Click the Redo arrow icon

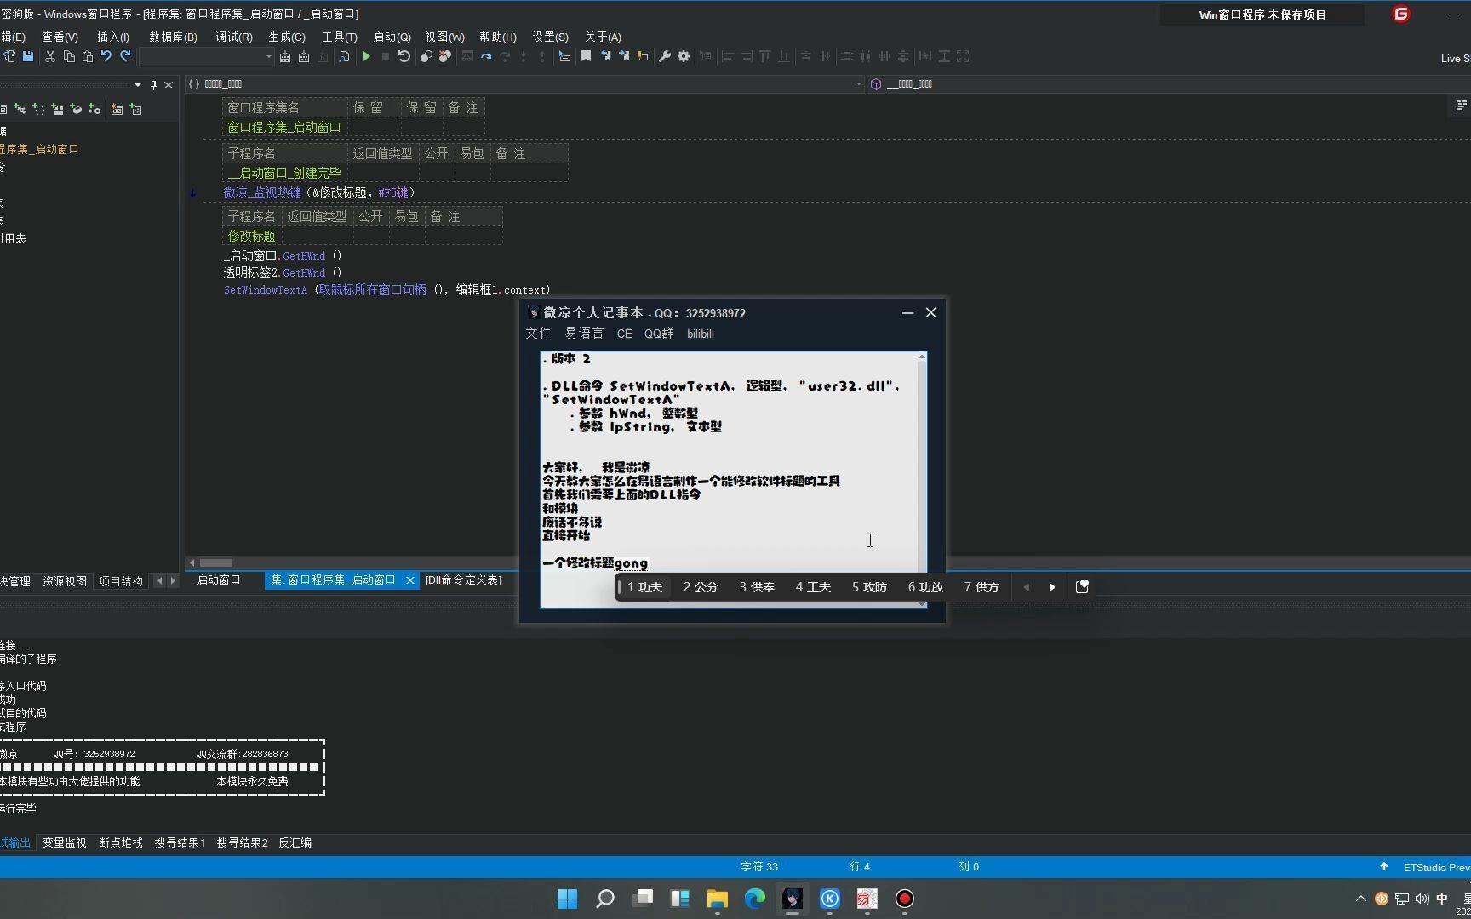pyautogui.click(x=125, y=56)
